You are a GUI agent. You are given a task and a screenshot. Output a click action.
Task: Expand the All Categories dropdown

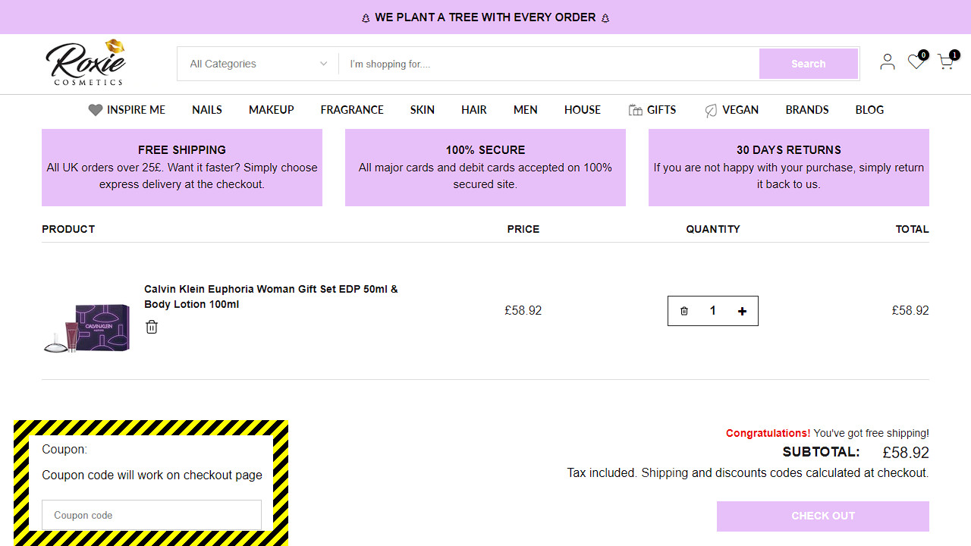258,64
